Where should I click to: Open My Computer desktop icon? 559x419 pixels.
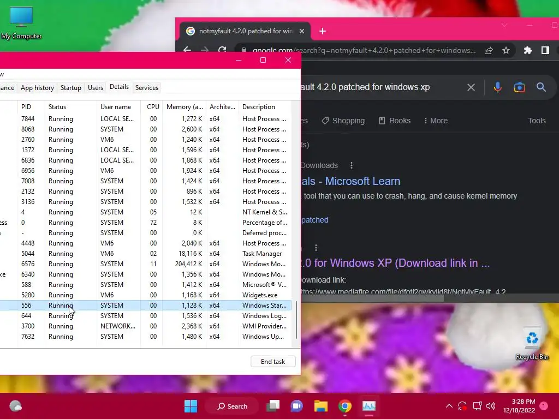(x=21, y=23)
